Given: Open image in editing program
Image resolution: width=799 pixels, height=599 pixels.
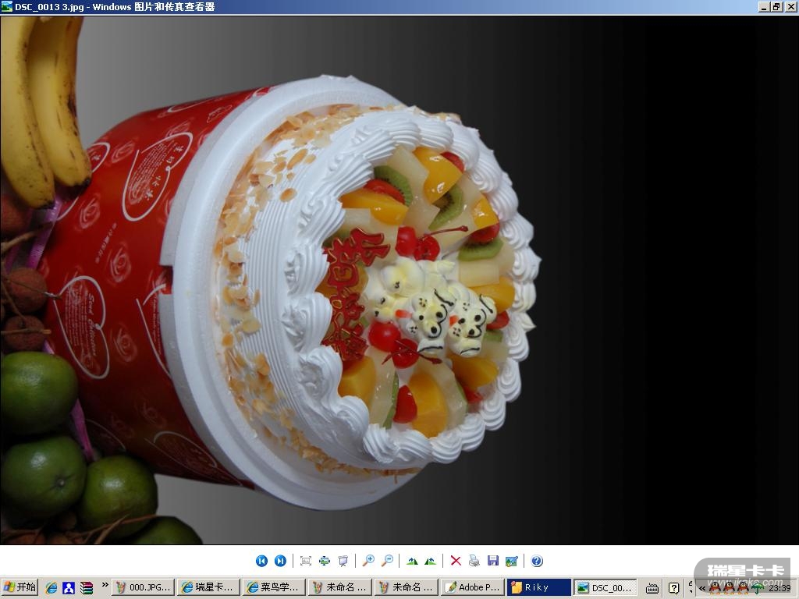Looking at the screenshot, I should point(512,561).
